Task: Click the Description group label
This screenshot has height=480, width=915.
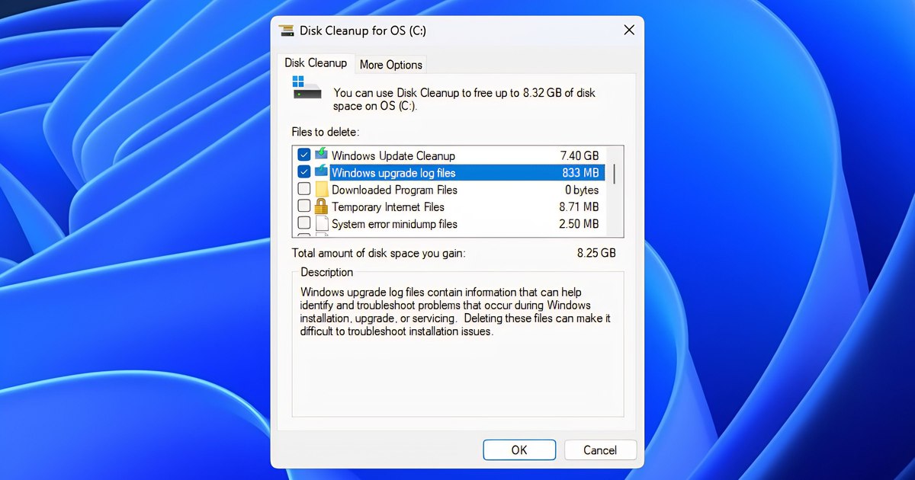Action: click(x=327, y=272)
